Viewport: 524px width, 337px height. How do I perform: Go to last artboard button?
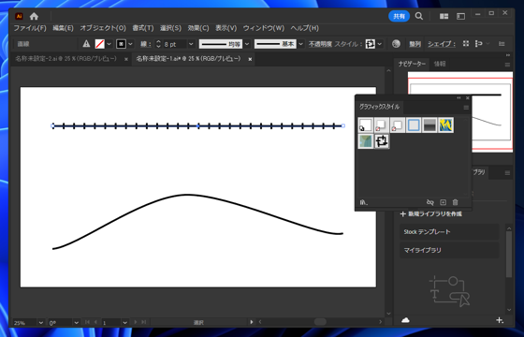[144, 322]
